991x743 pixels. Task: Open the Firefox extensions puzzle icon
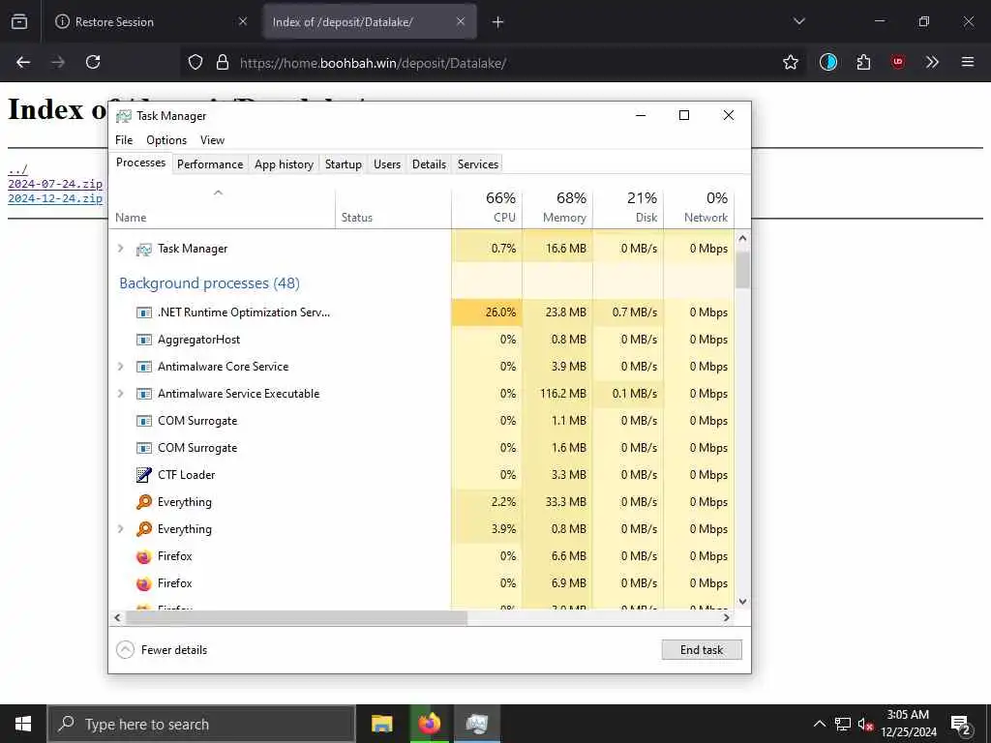click(x=863, y=62)
